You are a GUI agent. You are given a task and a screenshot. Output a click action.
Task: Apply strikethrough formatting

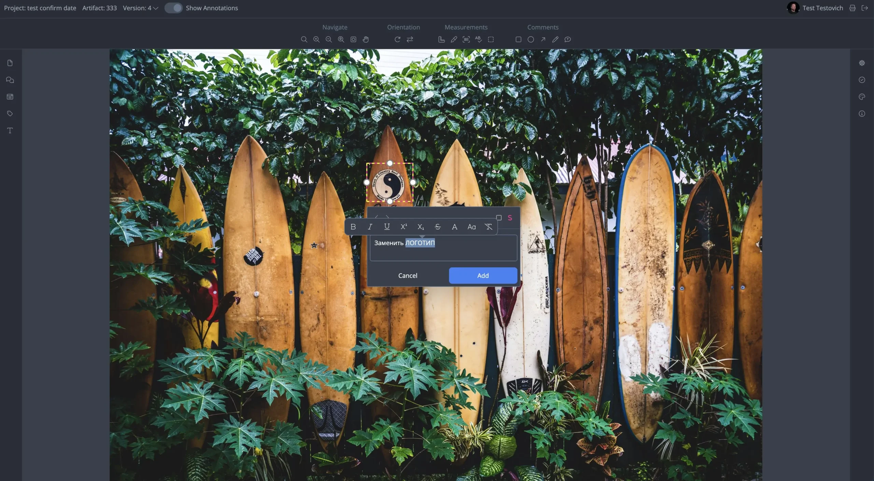438,227
